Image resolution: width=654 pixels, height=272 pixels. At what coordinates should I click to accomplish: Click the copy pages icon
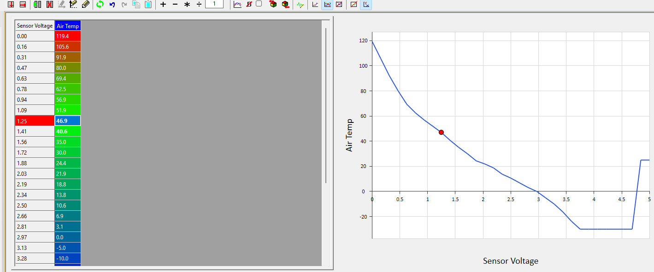[136, 5]
